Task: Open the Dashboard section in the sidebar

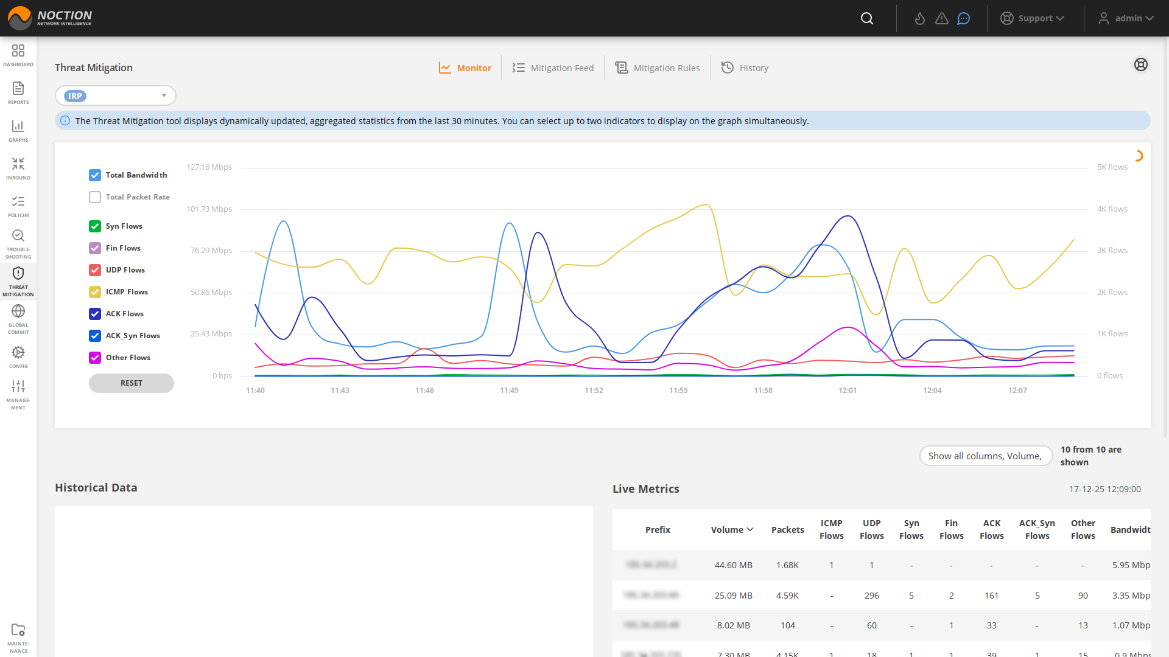Action: point(18,55)
